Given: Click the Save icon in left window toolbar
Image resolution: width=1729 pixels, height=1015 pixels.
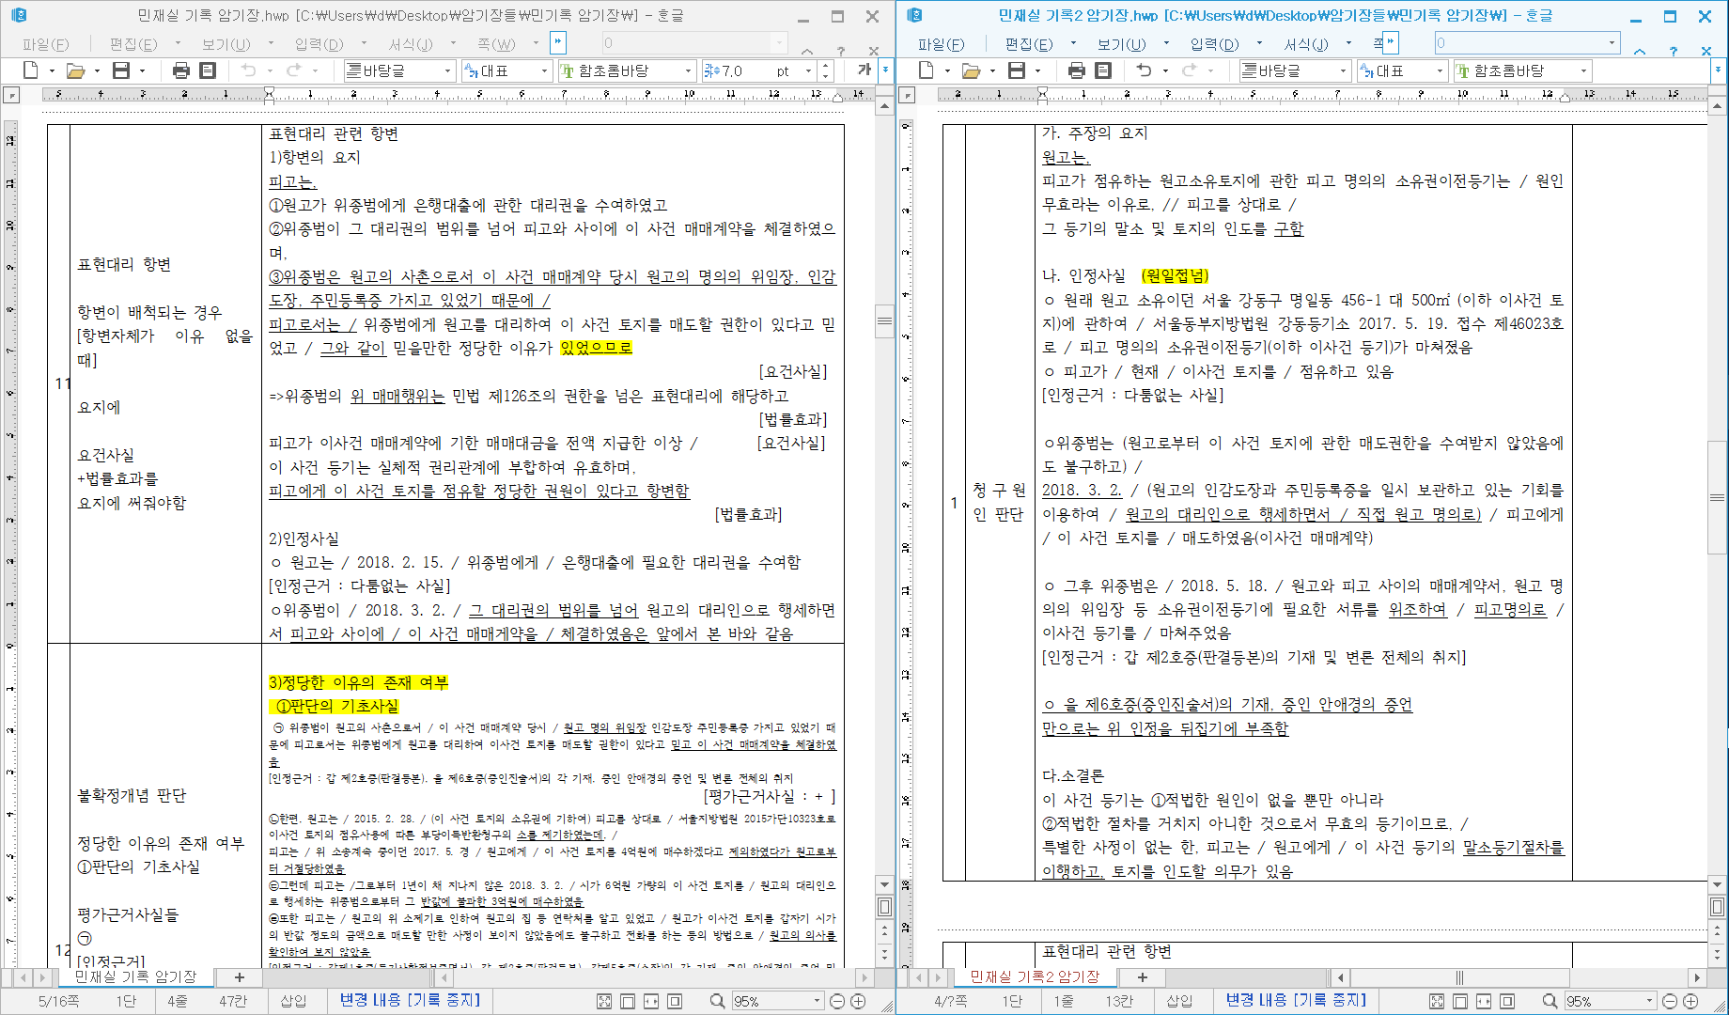Looking at the screenshot, I should (x=120, y=70).
